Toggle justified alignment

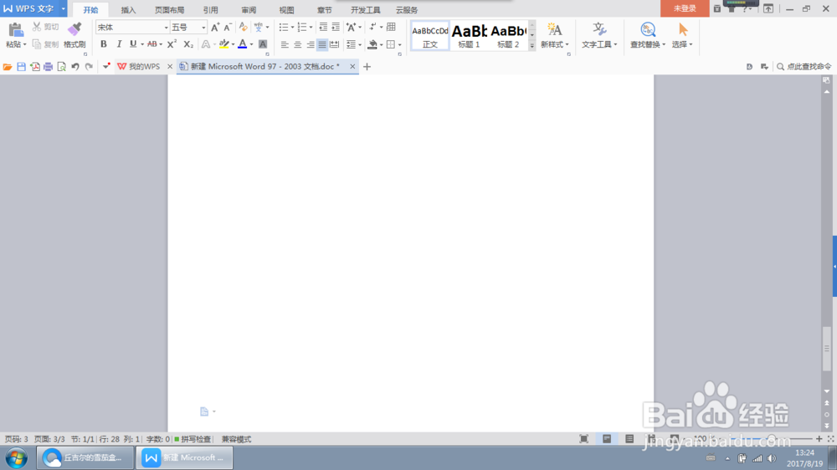point(322,45)
